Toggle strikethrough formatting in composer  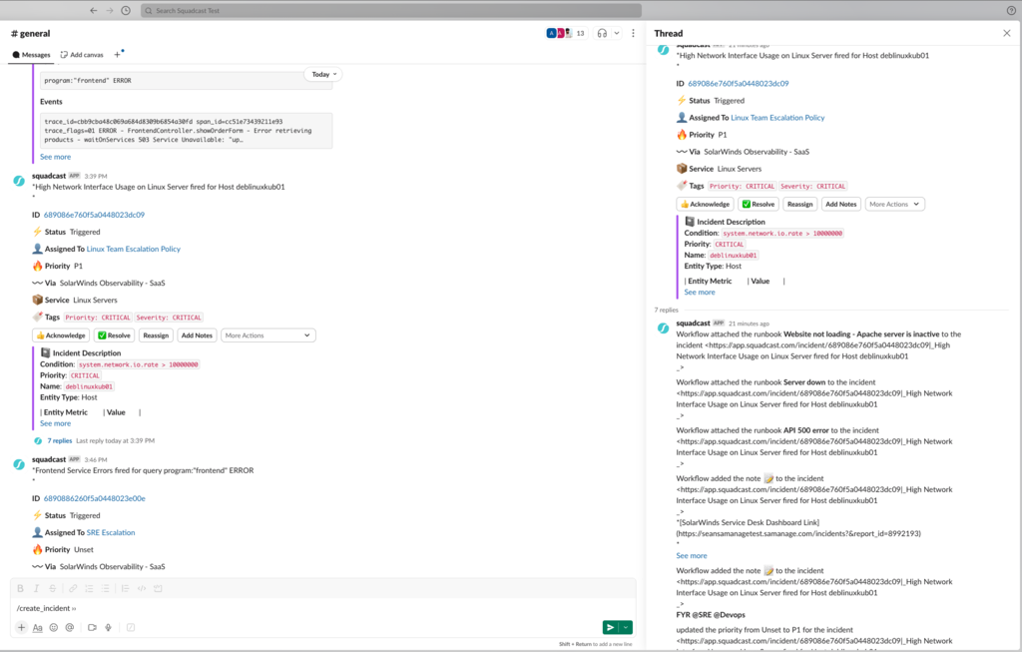[53, 588]
